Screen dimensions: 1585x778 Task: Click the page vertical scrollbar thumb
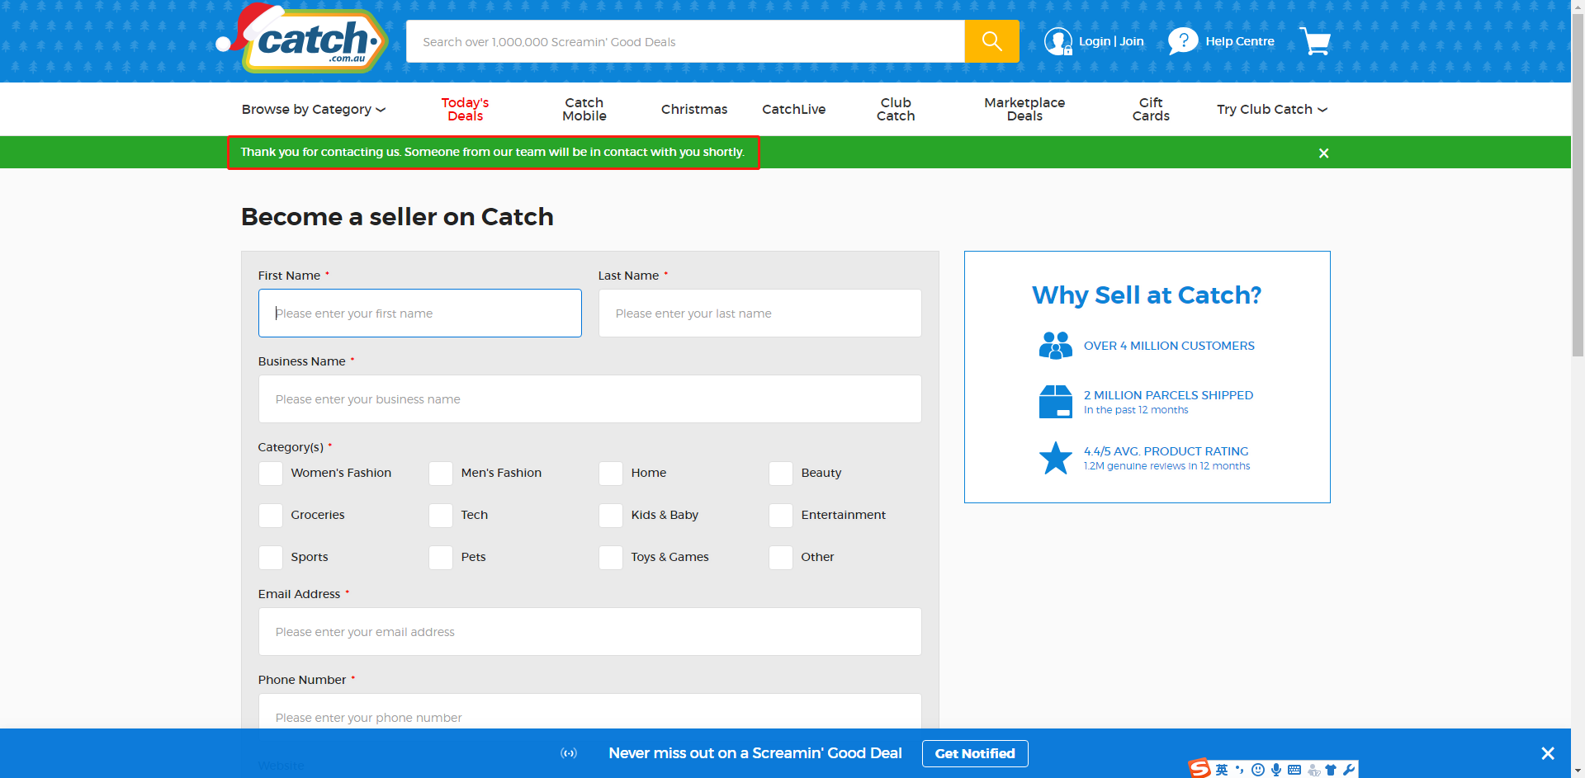click(x=1578, y=186)
